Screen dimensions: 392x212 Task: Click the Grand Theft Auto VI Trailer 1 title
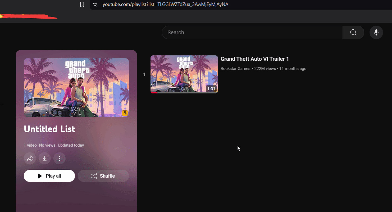(x=254, y=59)
